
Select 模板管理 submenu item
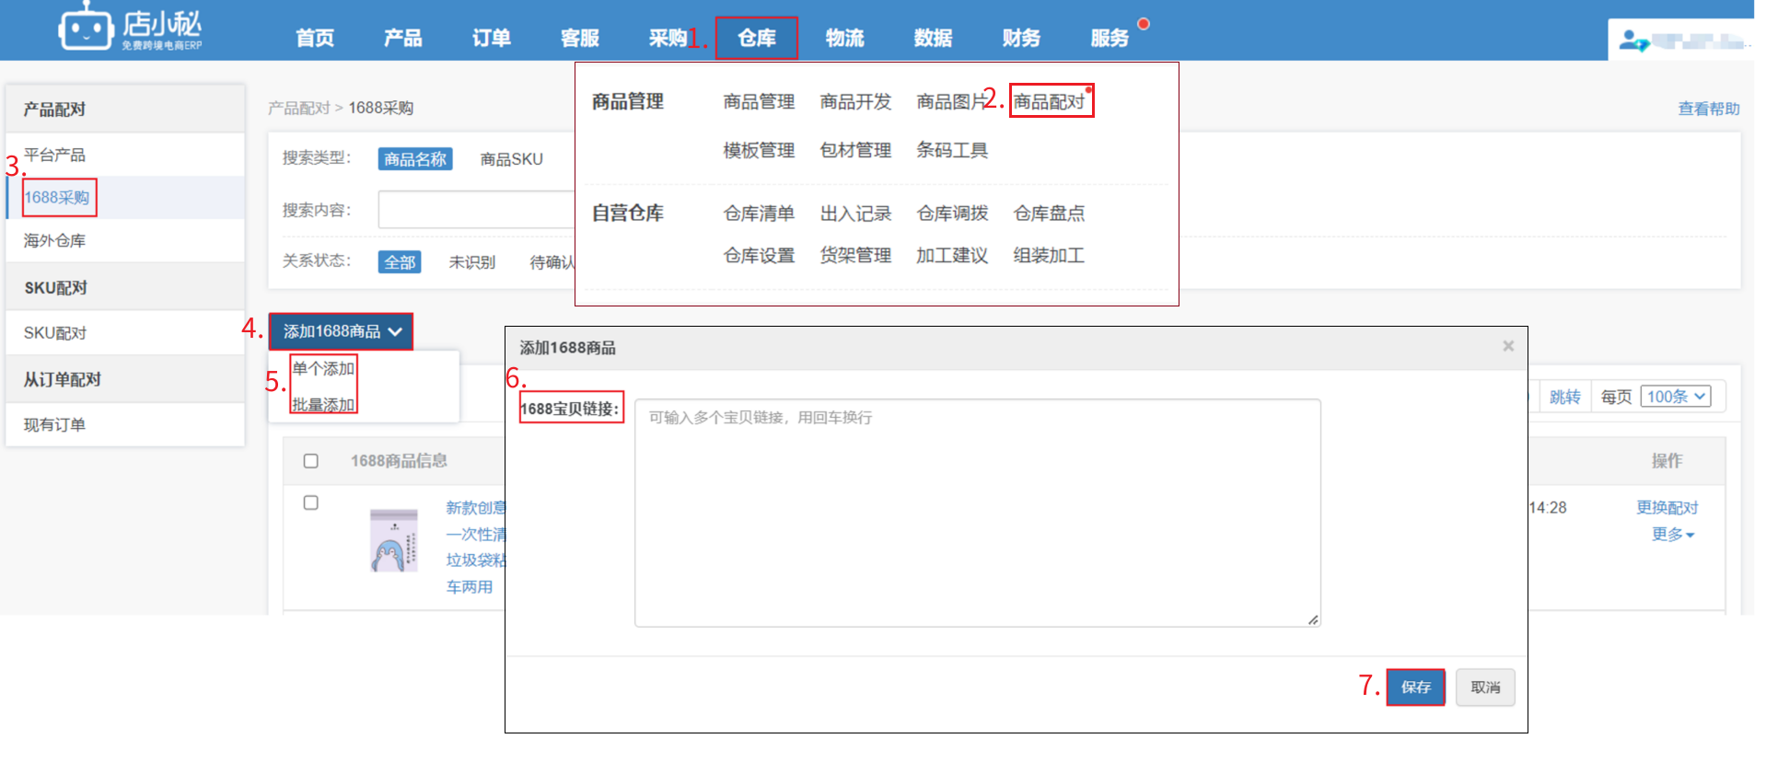point(759,150)
